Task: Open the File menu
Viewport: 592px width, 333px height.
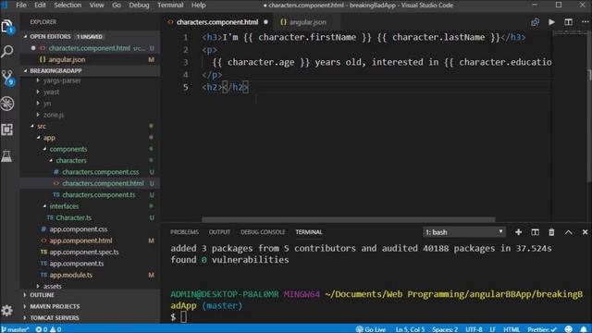Action: click(21, 5)
